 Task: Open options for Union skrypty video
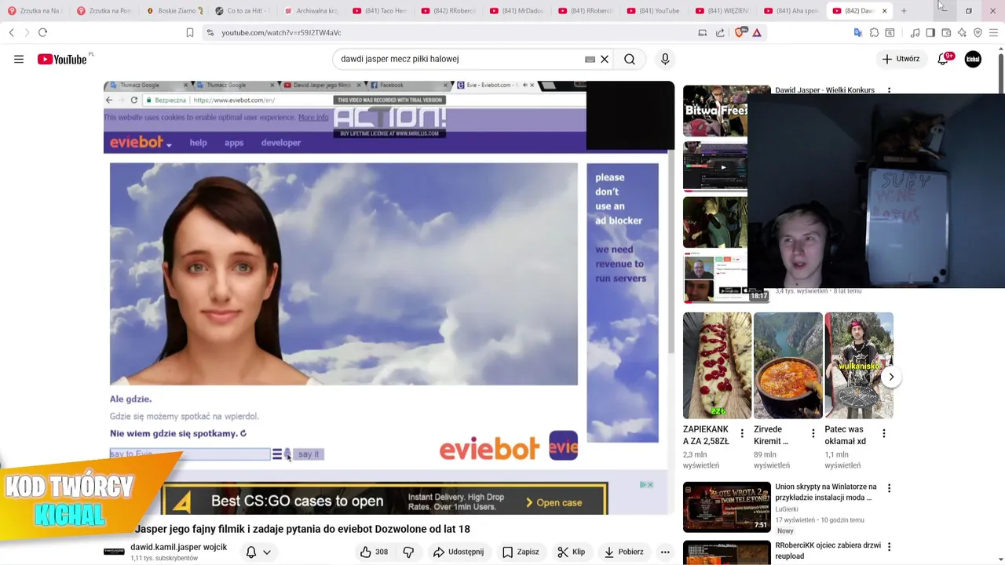point(889,488)
